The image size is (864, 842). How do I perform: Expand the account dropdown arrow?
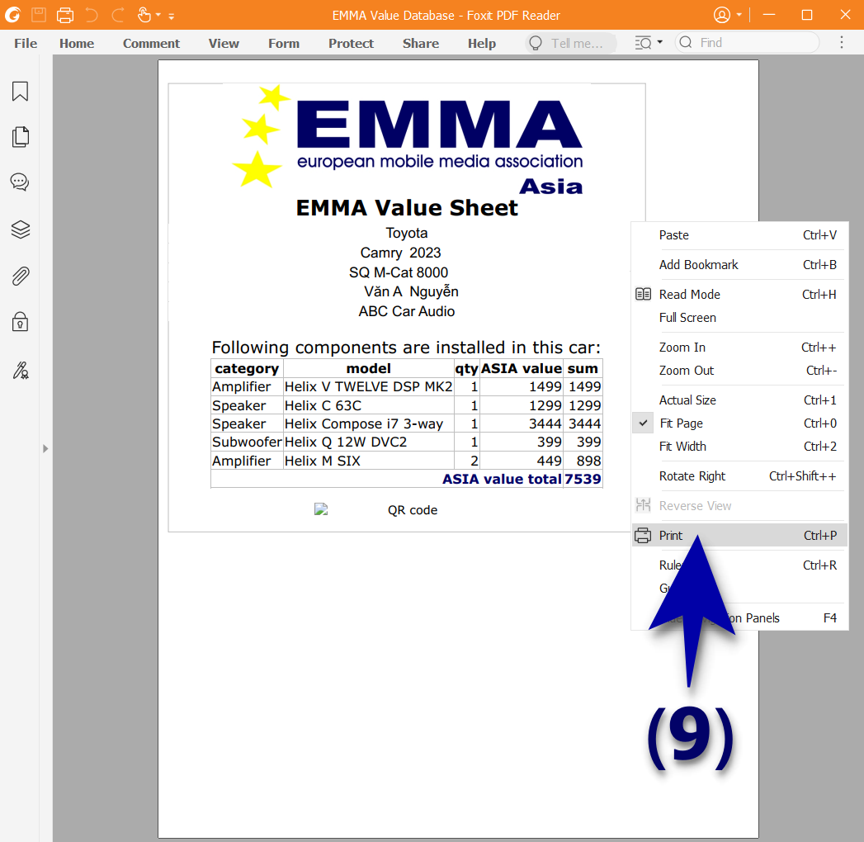(739, 15)
